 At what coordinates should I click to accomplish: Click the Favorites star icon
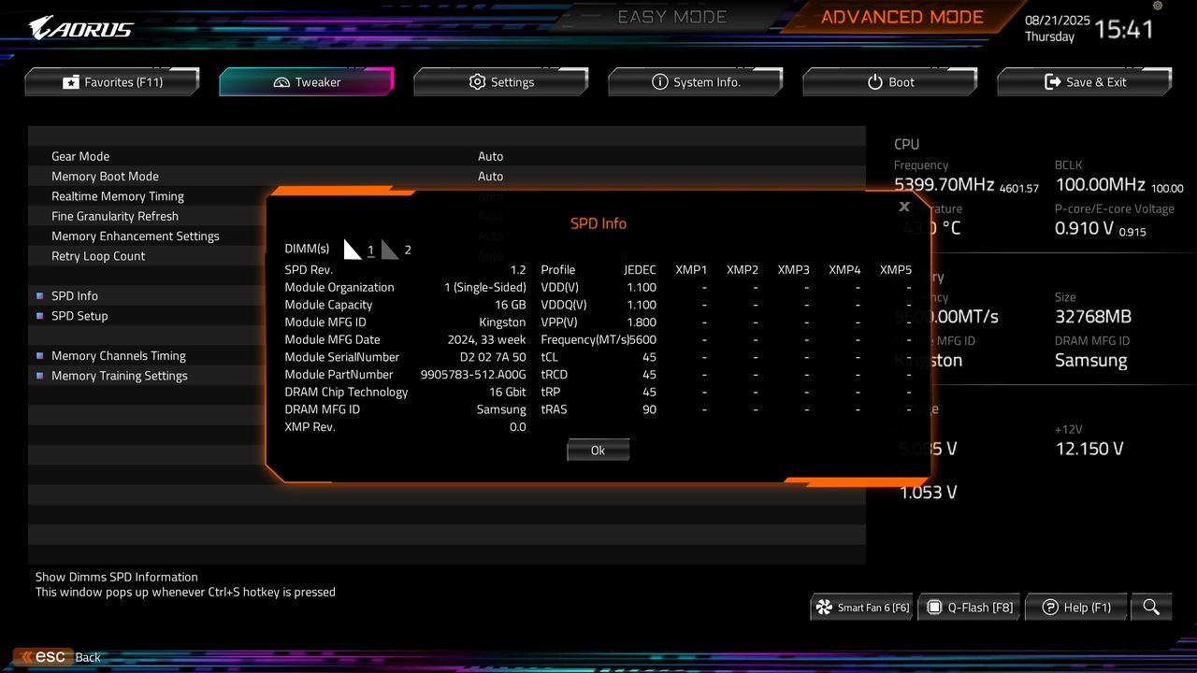[x=70, y=81]
